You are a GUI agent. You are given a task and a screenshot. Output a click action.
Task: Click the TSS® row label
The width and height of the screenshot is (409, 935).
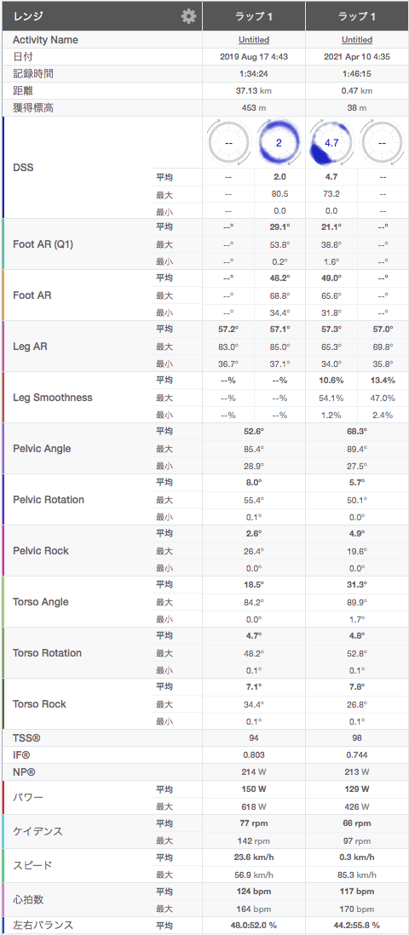point(26,738)
